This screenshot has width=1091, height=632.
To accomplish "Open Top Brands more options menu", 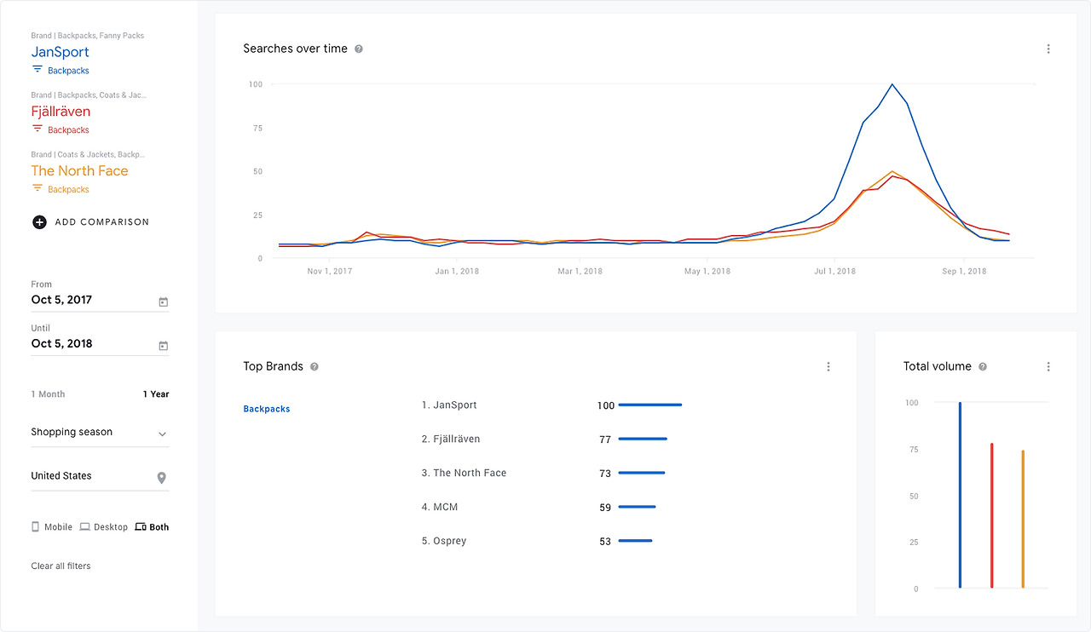I will pos(828,367).
